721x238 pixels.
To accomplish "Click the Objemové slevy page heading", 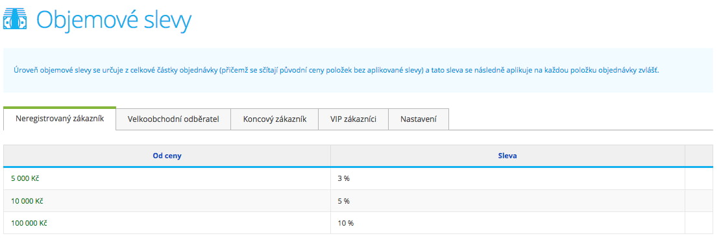I will coord(114,19).
